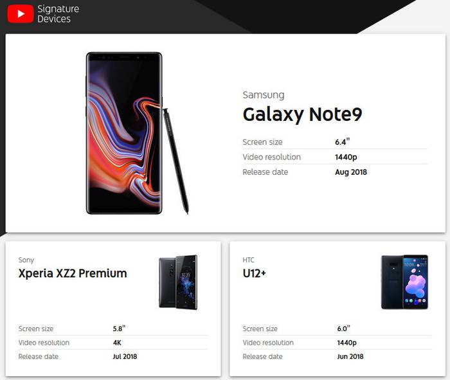Click the HTC brand label
450x380 pixels.
tap(248, 260)
